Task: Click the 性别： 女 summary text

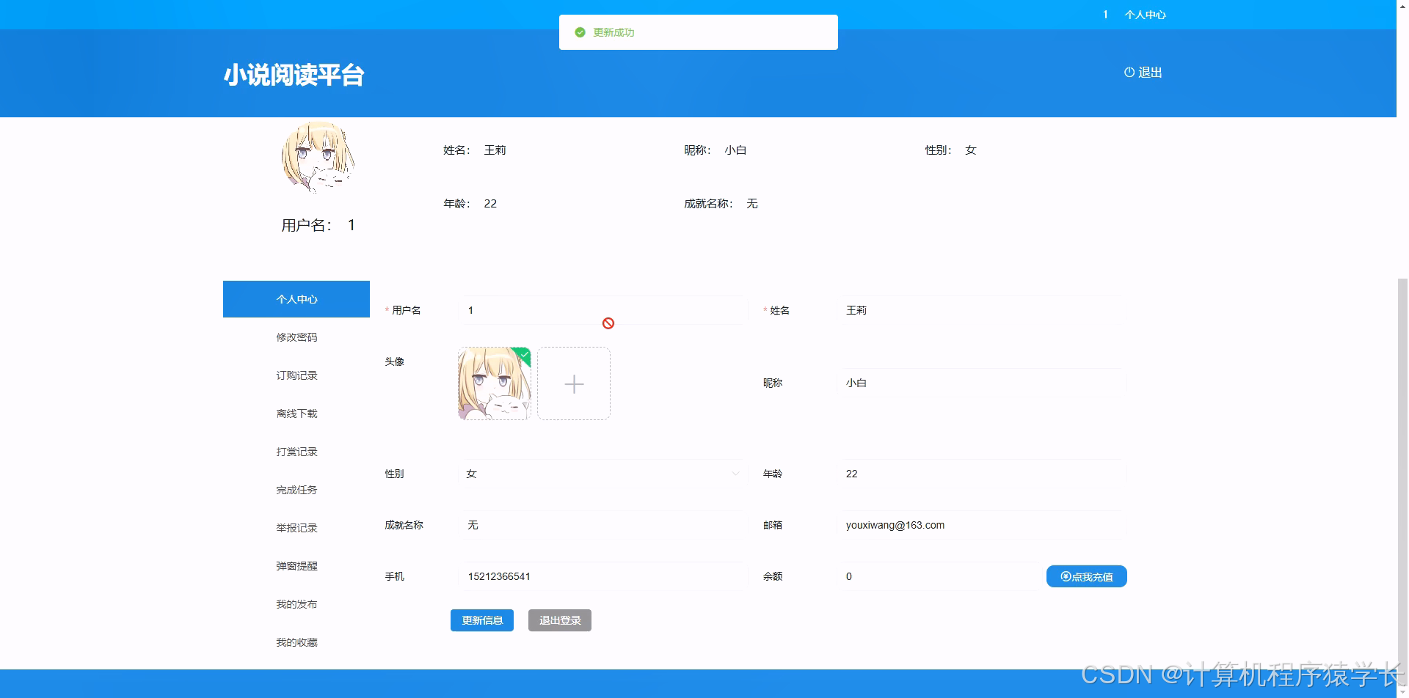Action: tap(951, 150)
